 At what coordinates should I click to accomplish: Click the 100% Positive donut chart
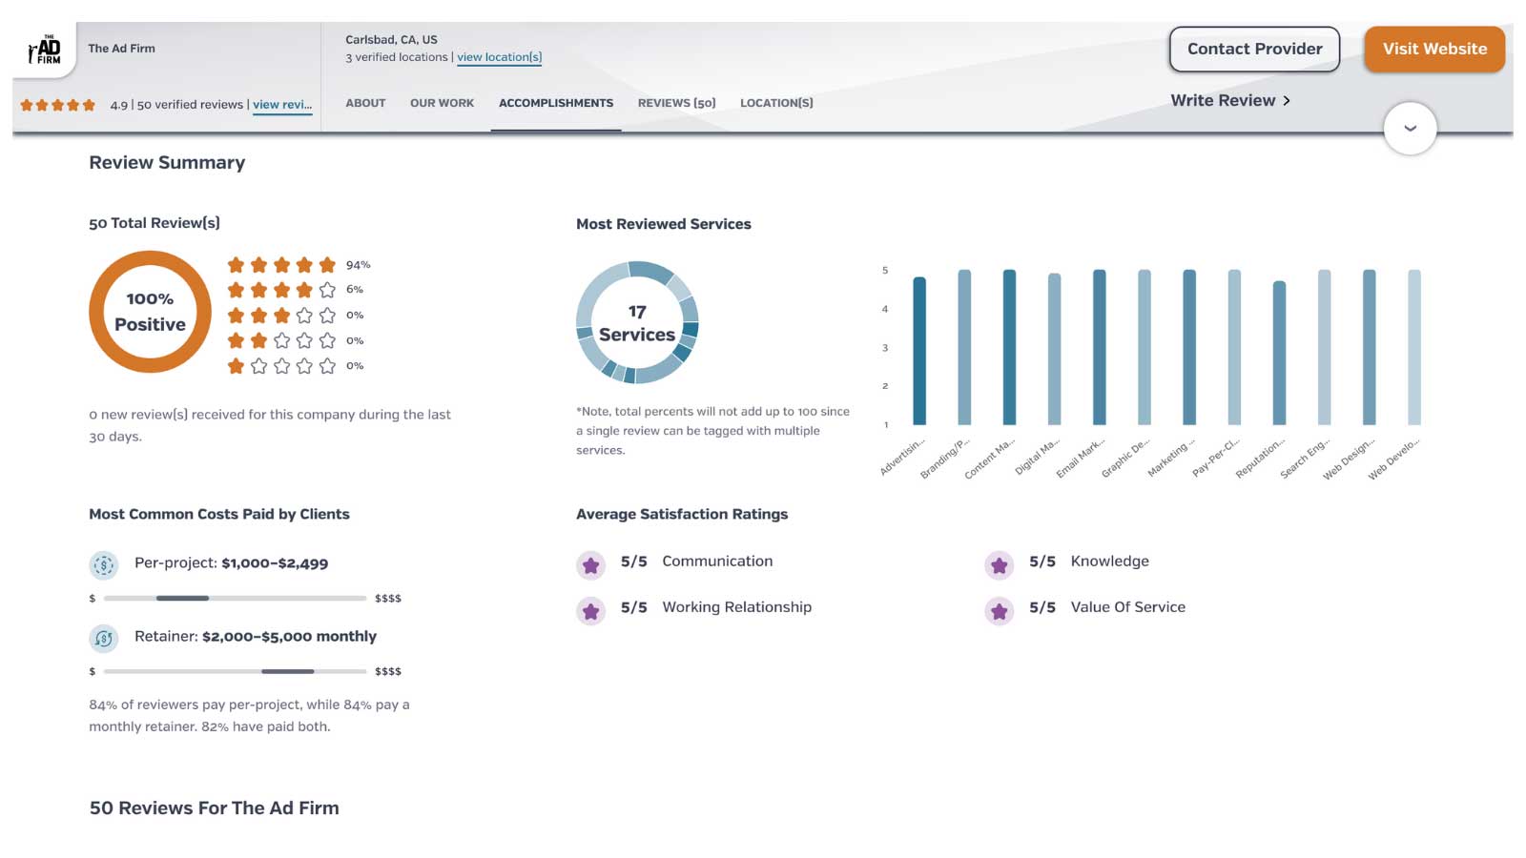pyautogui.click(x=150, y=312)
